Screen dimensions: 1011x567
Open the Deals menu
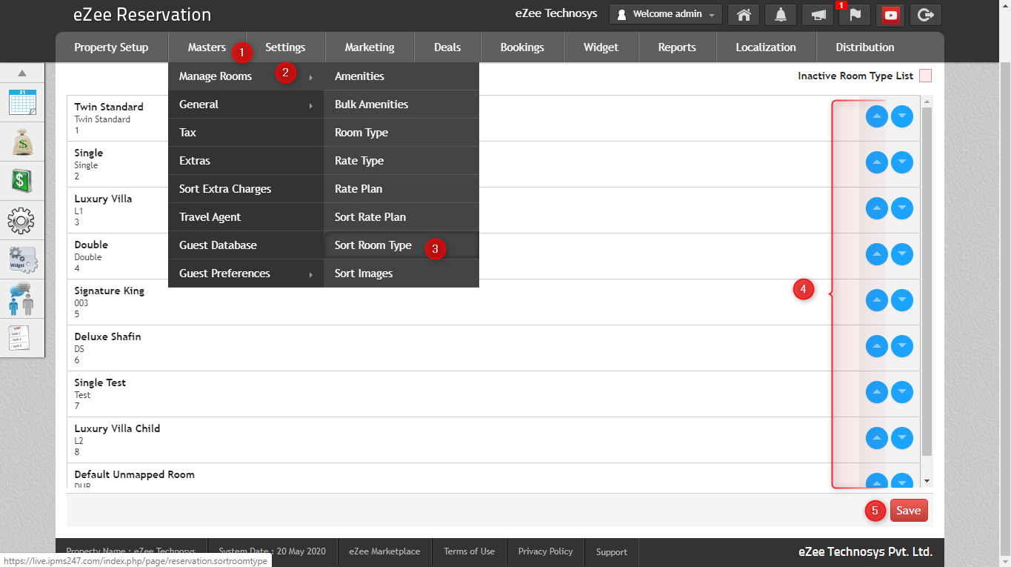click(x=447, y=47)
